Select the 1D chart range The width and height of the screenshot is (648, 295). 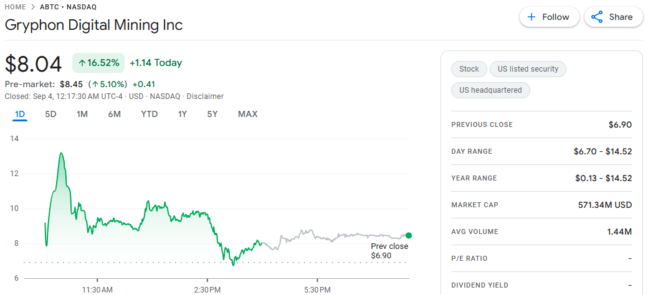coord(20,115)
